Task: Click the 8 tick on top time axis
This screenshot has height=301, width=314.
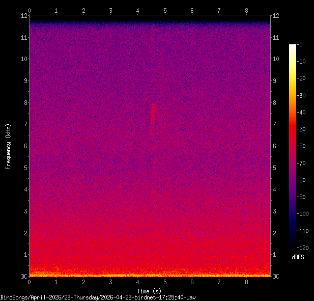Action: 246,10
